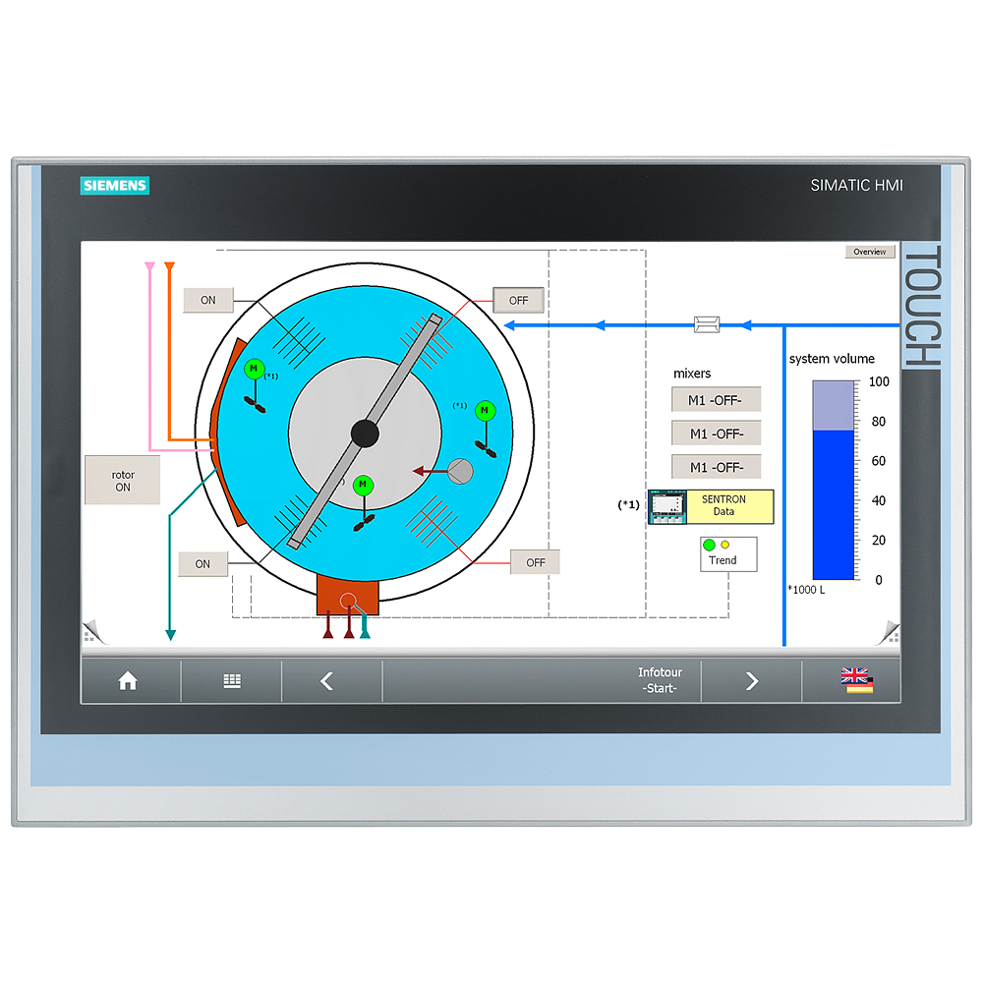Flip the page curl at bottom-right corner
This screenshot has width=983, height=983.
click(x=891, y=631)
